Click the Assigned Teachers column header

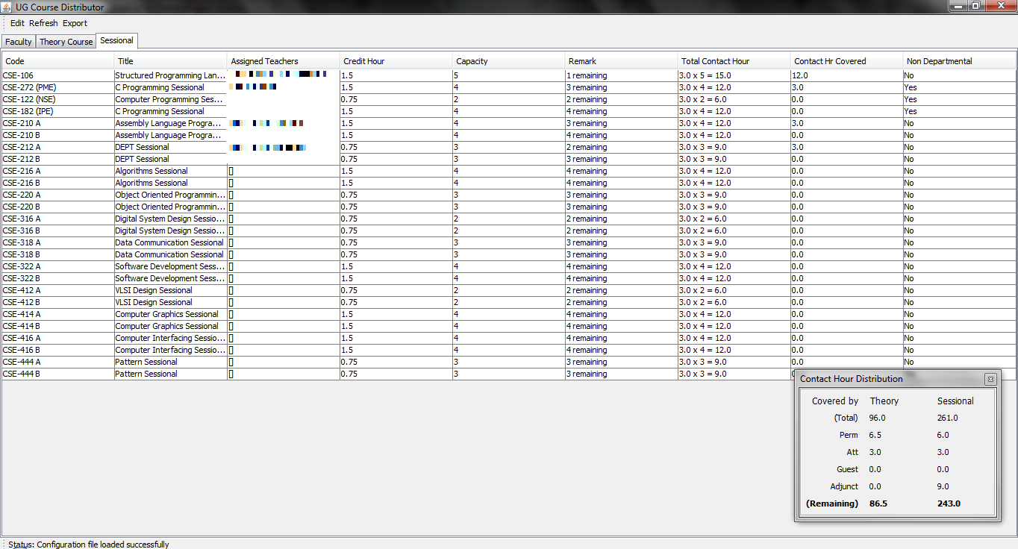[283, 61]
